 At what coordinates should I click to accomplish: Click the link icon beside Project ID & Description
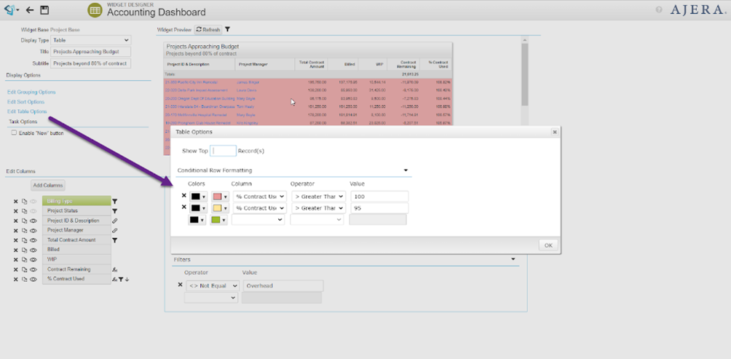[x=115, y=221]
